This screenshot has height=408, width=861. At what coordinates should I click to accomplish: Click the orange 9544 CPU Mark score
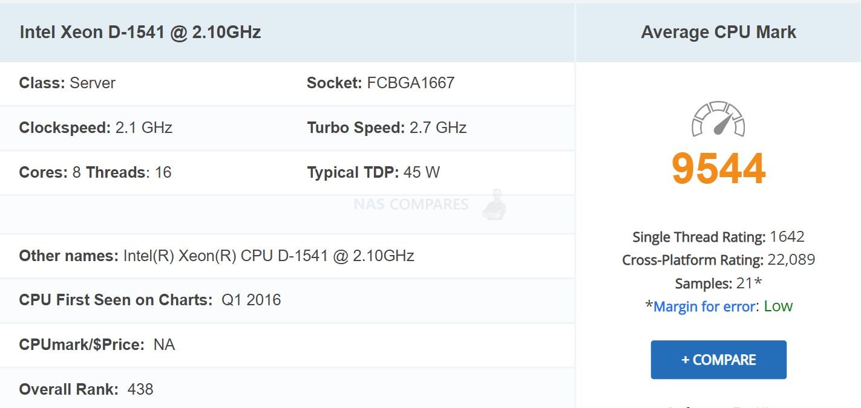tap(718, 169)
